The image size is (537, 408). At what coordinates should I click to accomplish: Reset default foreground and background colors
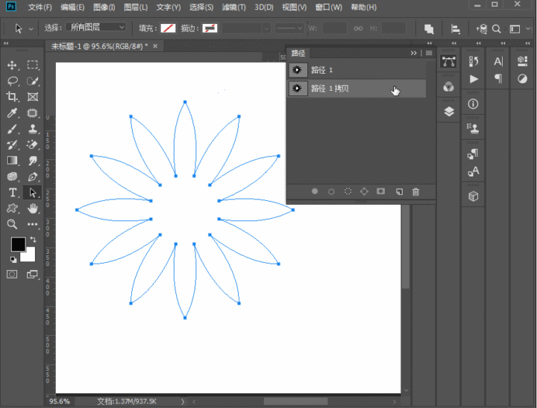pos(13,260)
